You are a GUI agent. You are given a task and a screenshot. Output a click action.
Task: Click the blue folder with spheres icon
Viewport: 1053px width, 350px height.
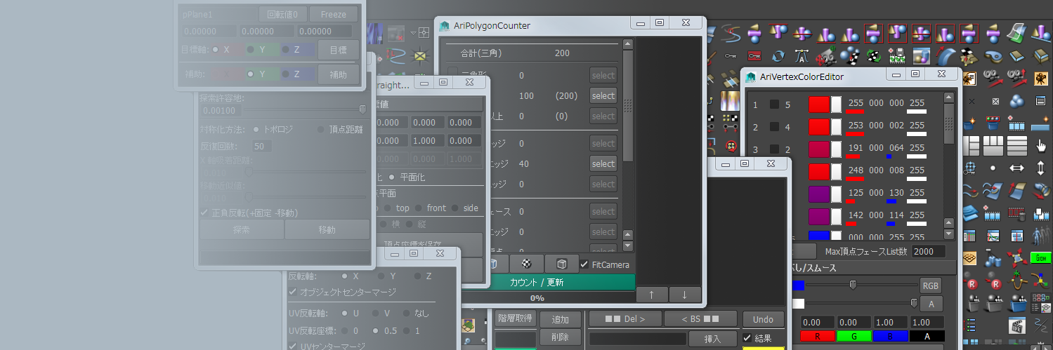point(1019,302)
